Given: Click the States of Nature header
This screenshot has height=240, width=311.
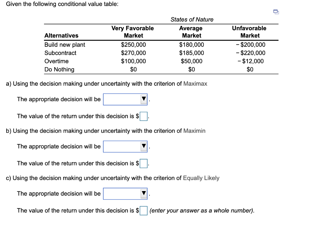Looking at the screenshot, I should 192,19.
